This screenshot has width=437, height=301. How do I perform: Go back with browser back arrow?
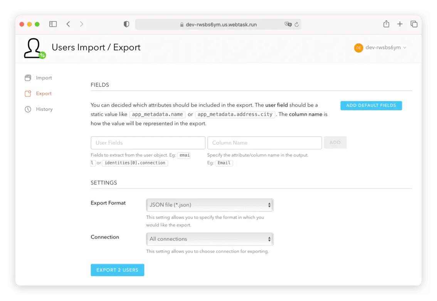pyautogui.click(x=68, y=24)
